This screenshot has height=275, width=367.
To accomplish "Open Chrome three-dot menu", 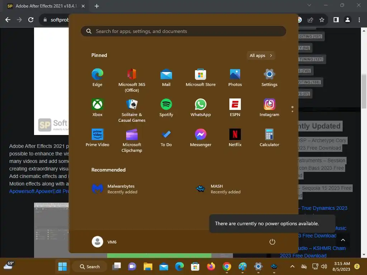I will coord(359,20).
